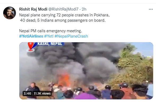This screenshot has width=156, height=102.
Task: Open the #NepalPlaneCrash hashtag
Action: 71,36
